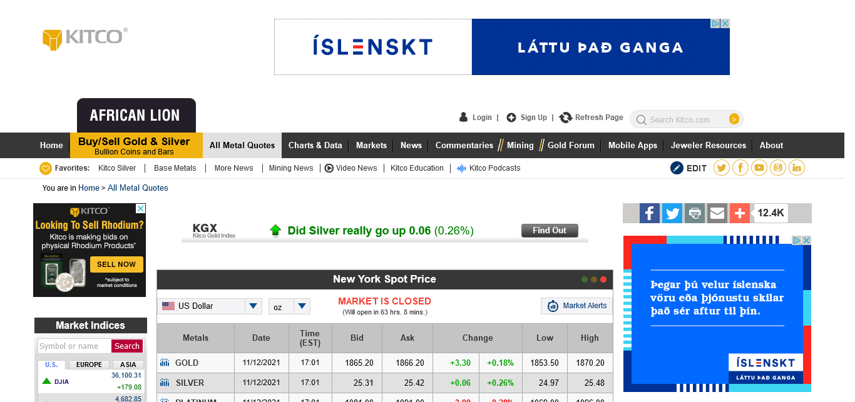Open the oz weight unit dropdown
This screenshot has height=402, width=855.
tap(302, 306)
